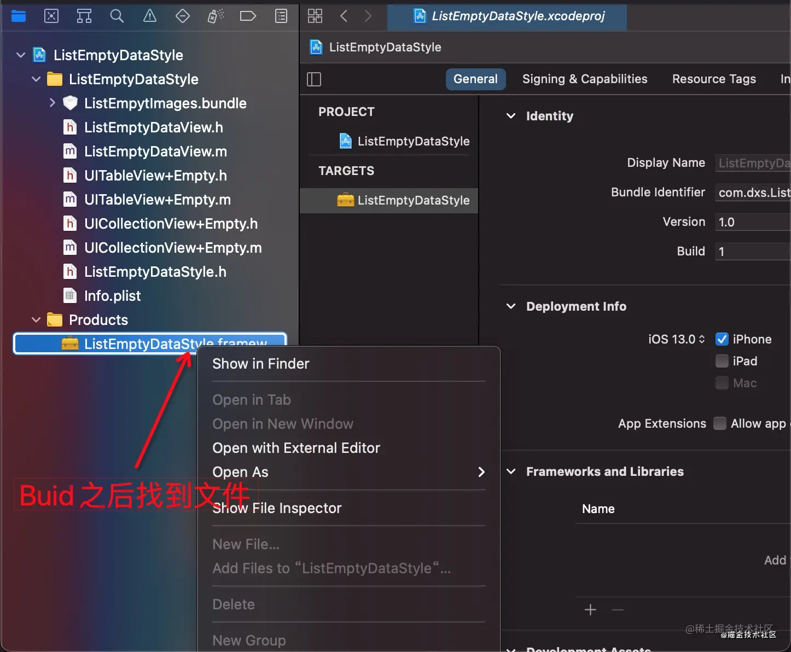Open the Open As submenu
This screenshot has height=652, width=791.
click(349, 472)
